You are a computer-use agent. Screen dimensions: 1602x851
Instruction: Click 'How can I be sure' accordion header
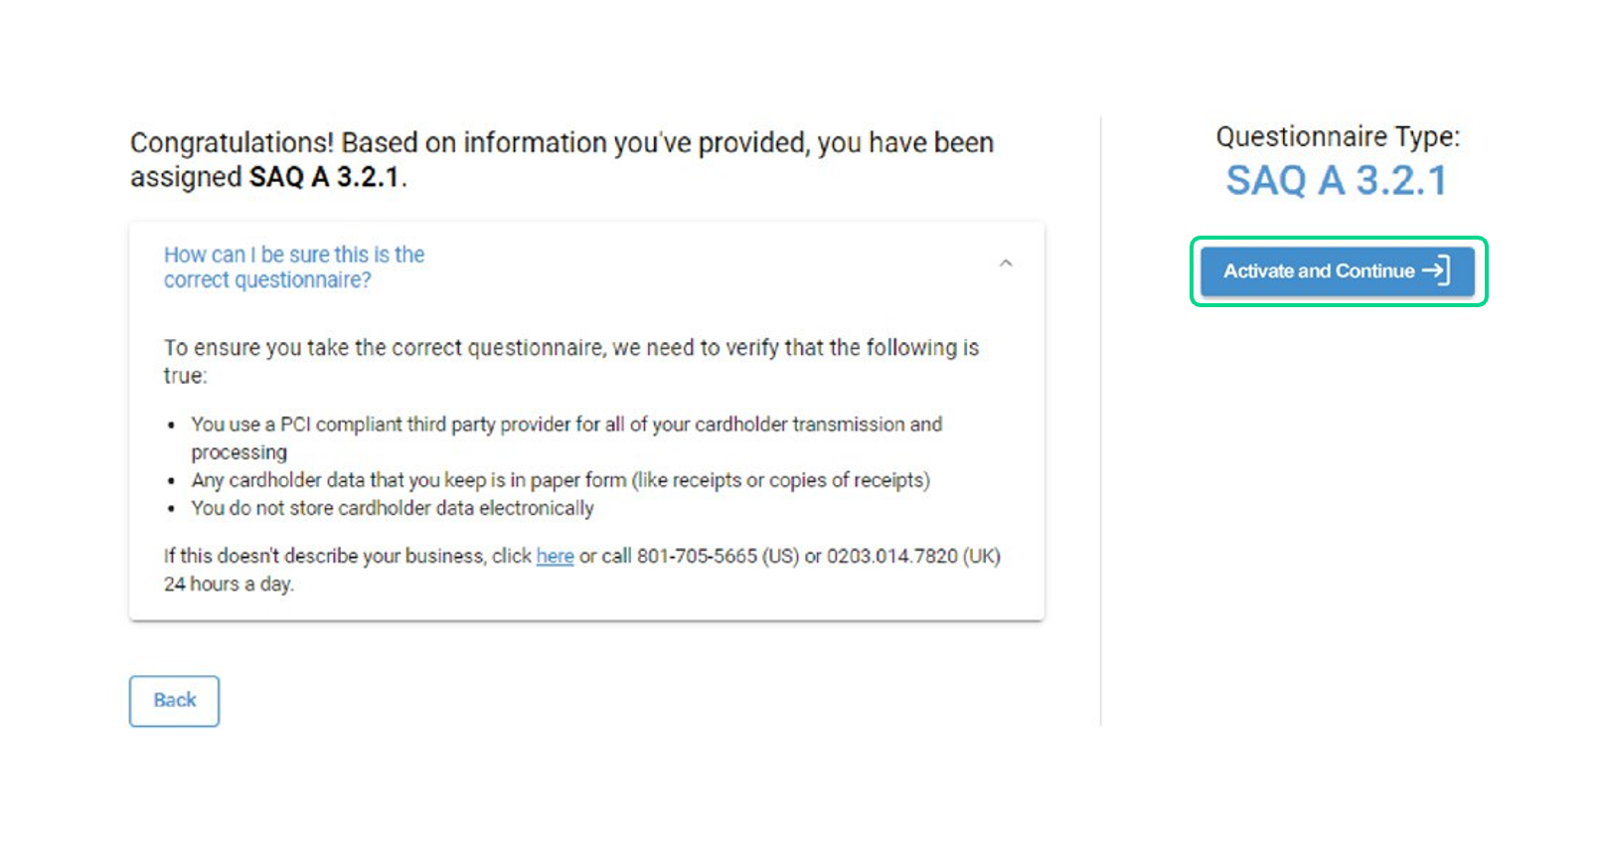pos(294,267)
